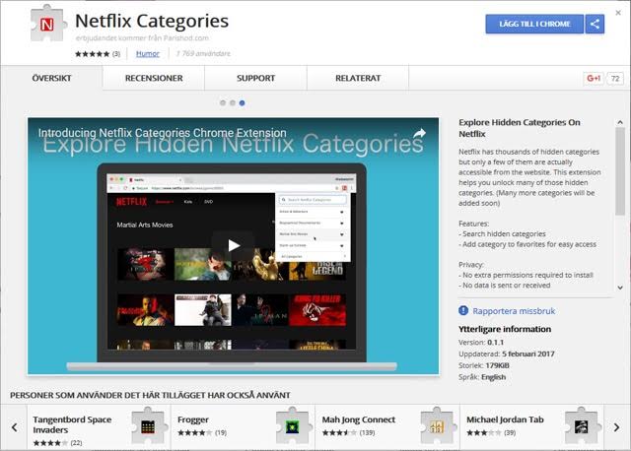The image size is (631, 451).
Task: Open the RECENSIONER tab
Action: [x=154, y=78]
